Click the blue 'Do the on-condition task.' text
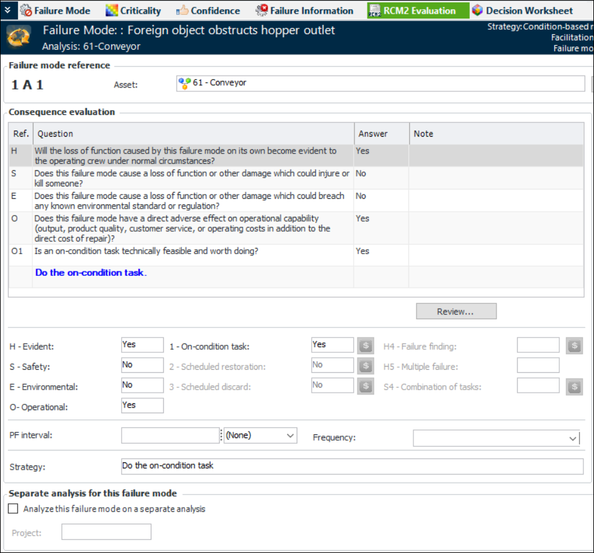Image resolution: width=594 pixels, height=553 pixels. (x=91, y=273)
